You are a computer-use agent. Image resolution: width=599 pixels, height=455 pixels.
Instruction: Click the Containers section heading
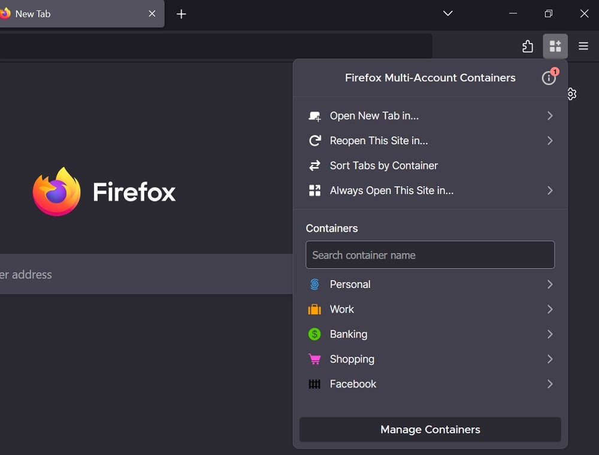click(332, 228)
